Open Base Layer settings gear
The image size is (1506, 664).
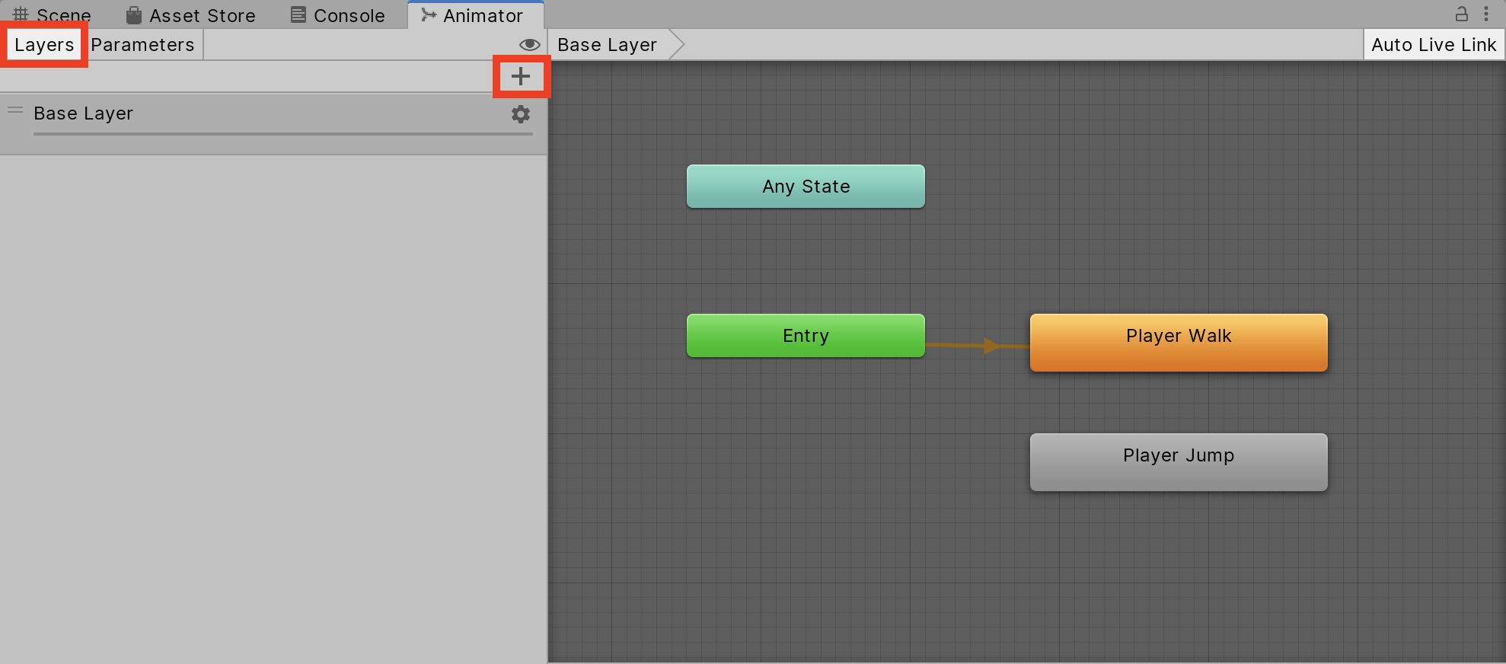pyautogui.click(x=521, y=114)
